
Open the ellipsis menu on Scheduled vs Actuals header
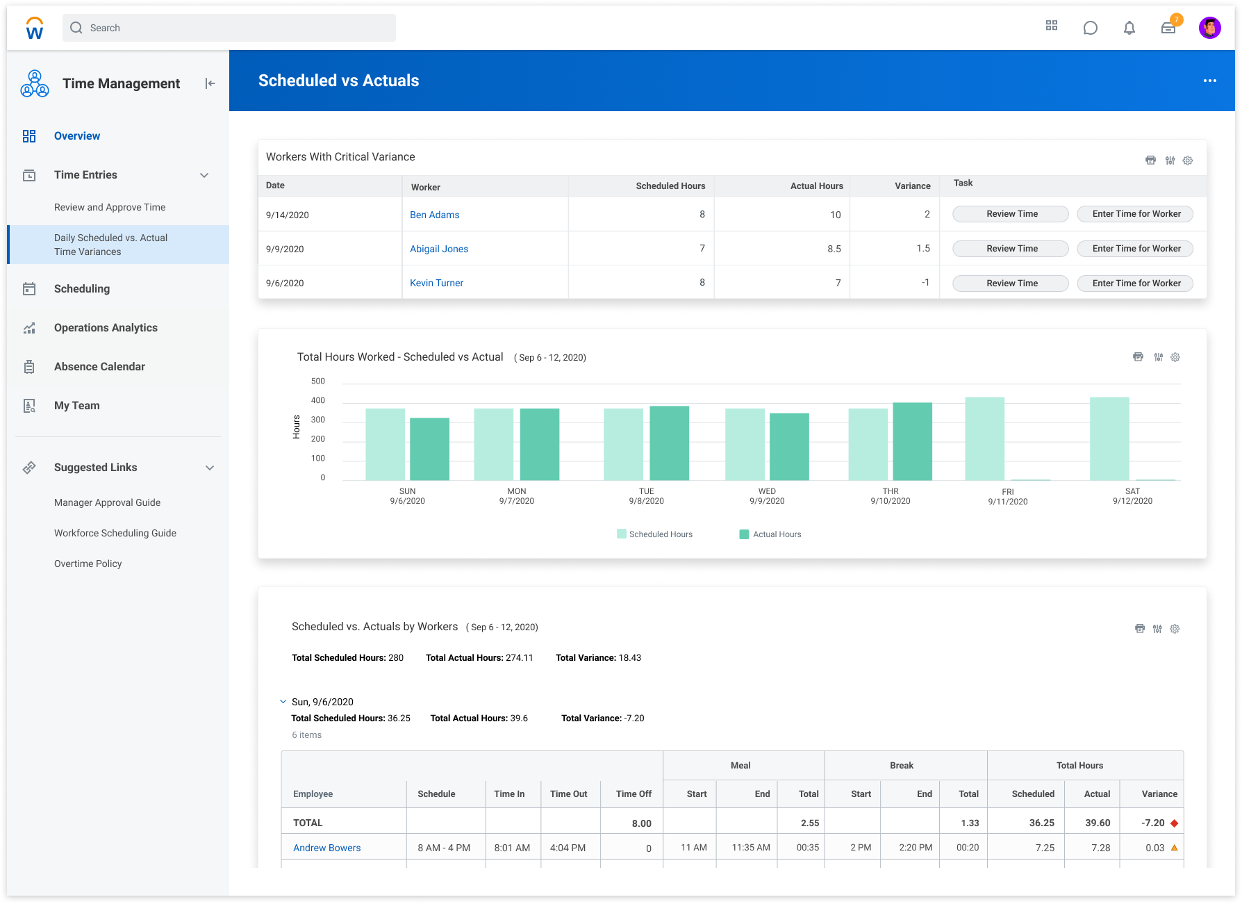click(x=1210, y=81)
